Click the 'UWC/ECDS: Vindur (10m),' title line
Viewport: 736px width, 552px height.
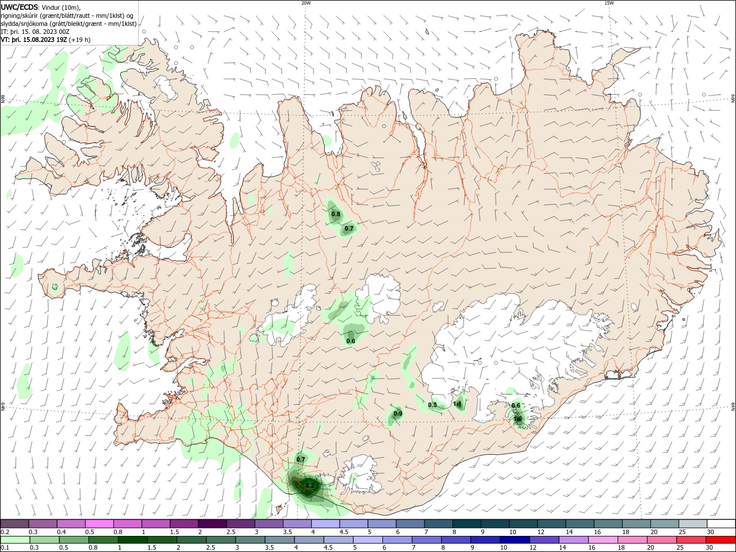coord(41,7)
